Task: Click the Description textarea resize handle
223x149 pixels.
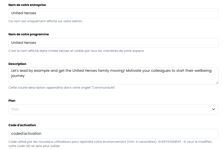Action: pyautogui.click(x=217, y=83)
